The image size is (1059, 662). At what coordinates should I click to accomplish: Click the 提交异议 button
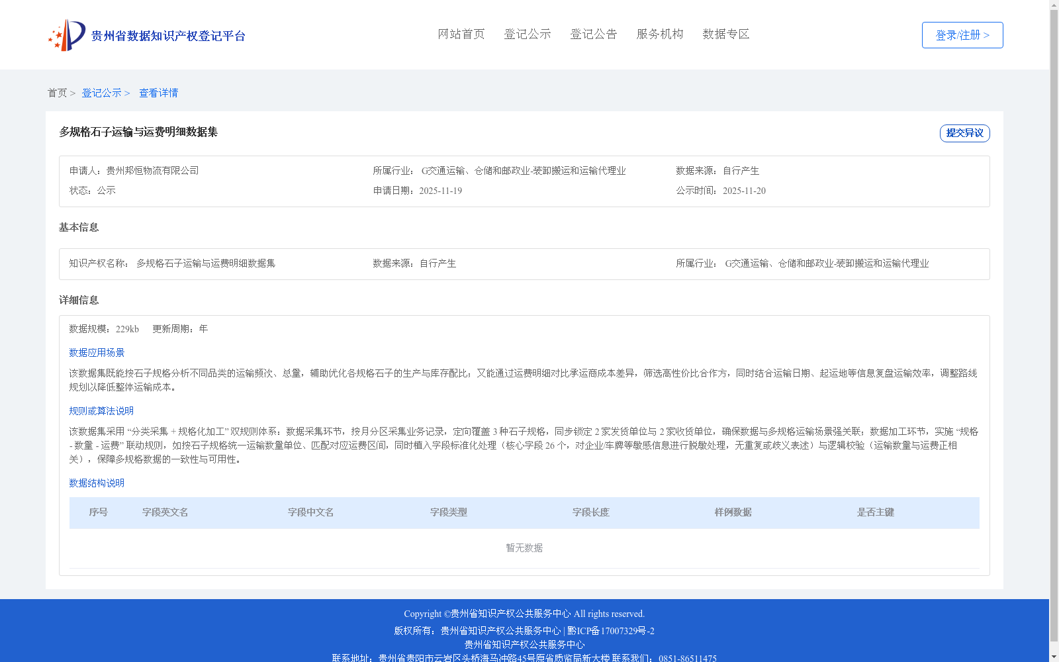point(965,133)
